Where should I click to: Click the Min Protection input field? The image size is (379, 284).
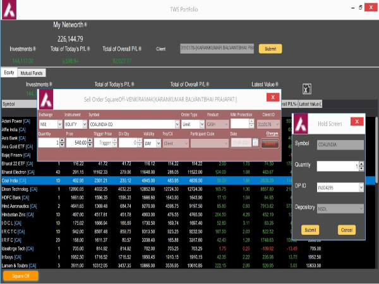click(240, 124)
